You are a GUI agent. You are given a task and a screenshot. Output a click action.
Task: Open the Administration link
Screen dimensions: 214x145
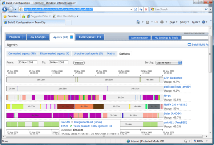coord(140,38)
